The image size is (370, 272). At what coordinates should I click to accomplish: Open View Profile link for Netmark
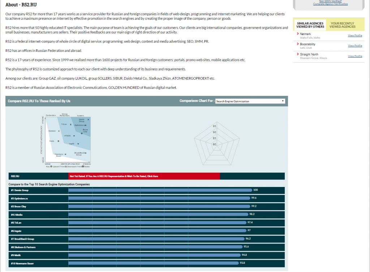[x=355, y=35]
